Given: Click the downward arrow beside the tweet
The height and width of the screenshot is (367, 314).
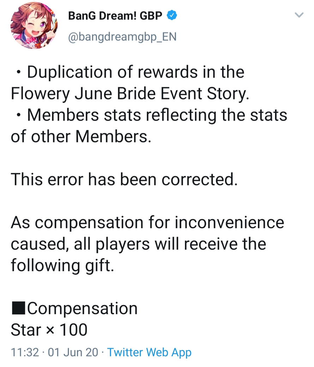Looking at the screenshot, I should (x=300, y=15).
